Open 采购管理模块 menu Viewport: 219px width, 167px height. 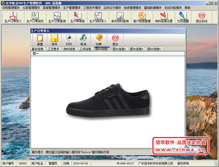pos(11,8)
